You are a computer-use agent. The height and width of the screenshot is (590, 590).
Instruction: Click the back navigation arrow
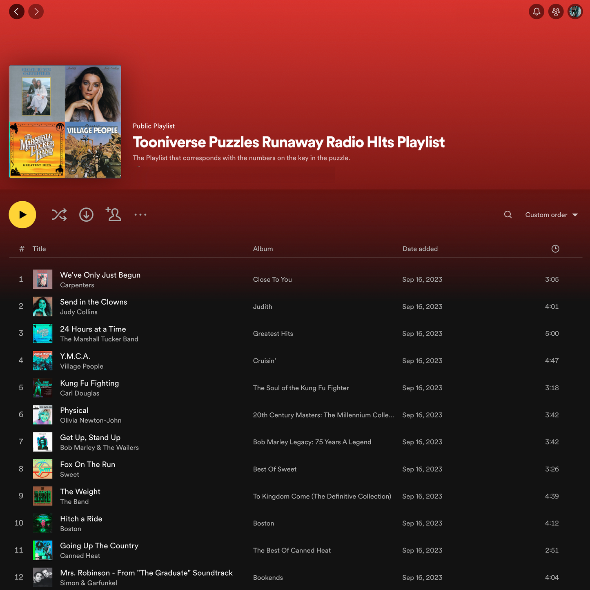pos(17,11)
